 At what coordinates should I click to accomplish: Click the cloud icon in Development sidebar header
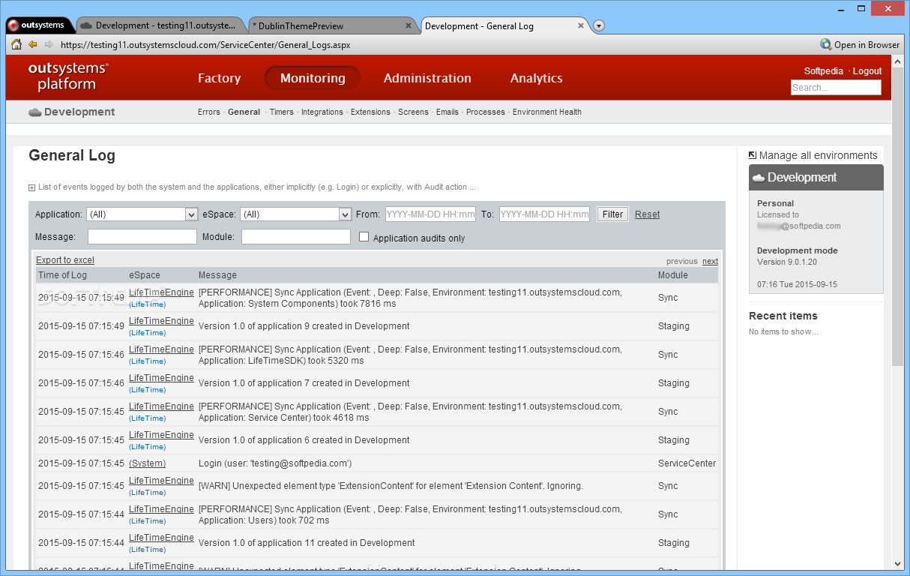tap(759, 178)
